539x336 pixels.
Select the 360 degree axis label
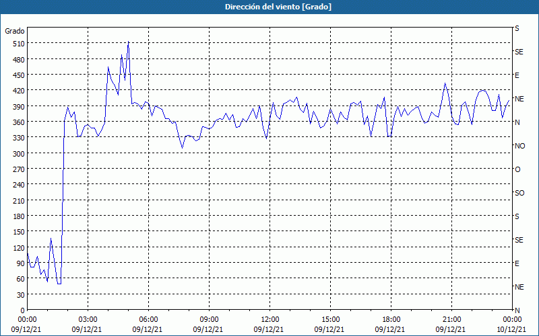19,122
